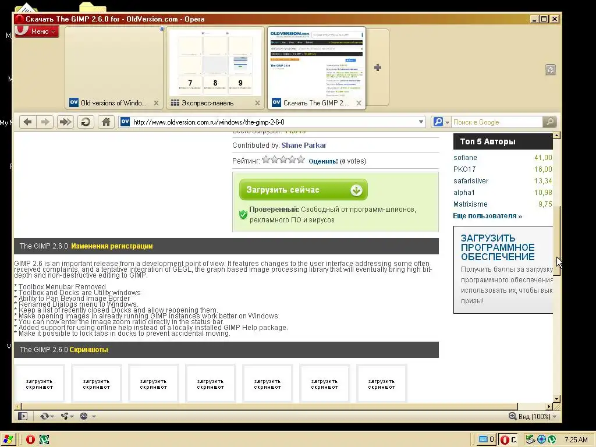Close the Экспресс-панель tab

pos(257,103)
